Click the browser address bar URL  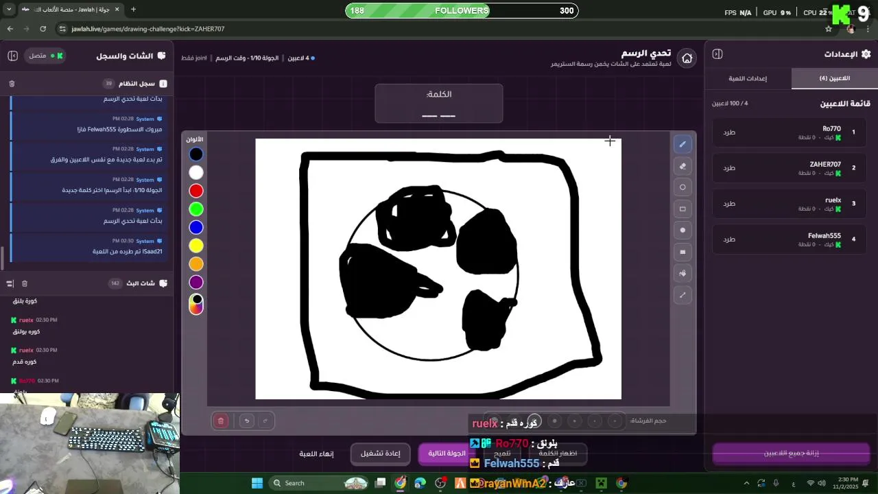point(148,29)
